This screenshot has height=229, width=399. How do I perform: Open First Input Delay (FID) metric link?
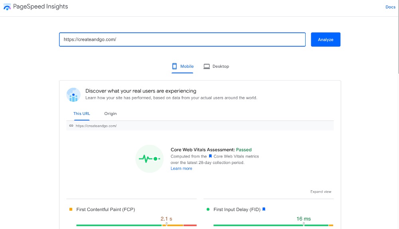pyautogui.click(x=237, y=209)
